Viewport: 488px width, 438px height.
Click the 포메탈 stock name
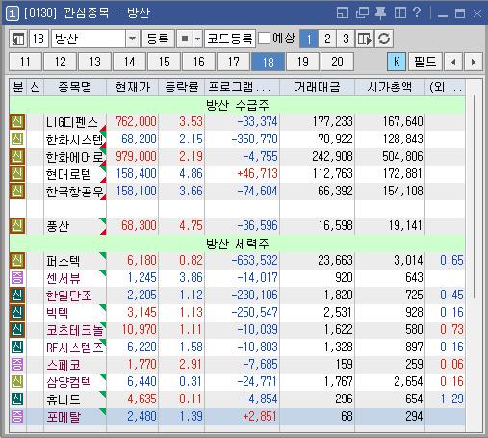pyautogui.click(x=64, y=417)
